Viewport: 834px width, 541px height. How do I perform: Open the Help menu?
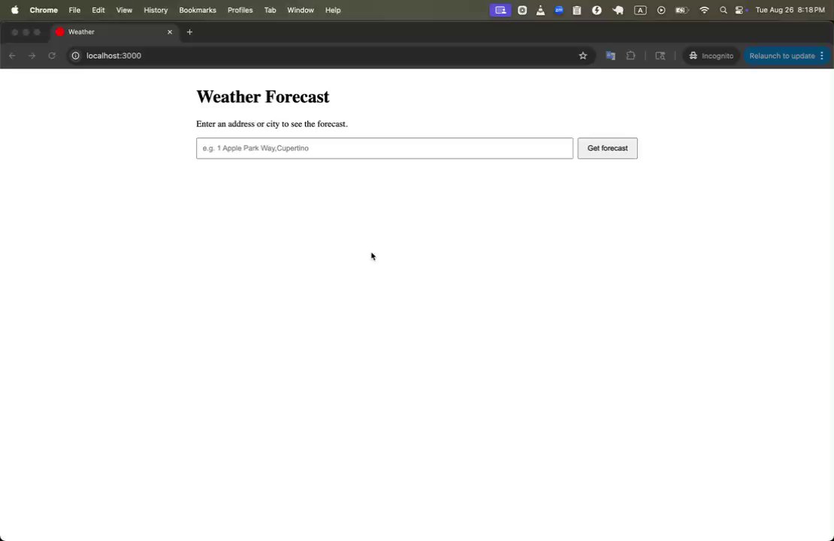coord(333,10)
